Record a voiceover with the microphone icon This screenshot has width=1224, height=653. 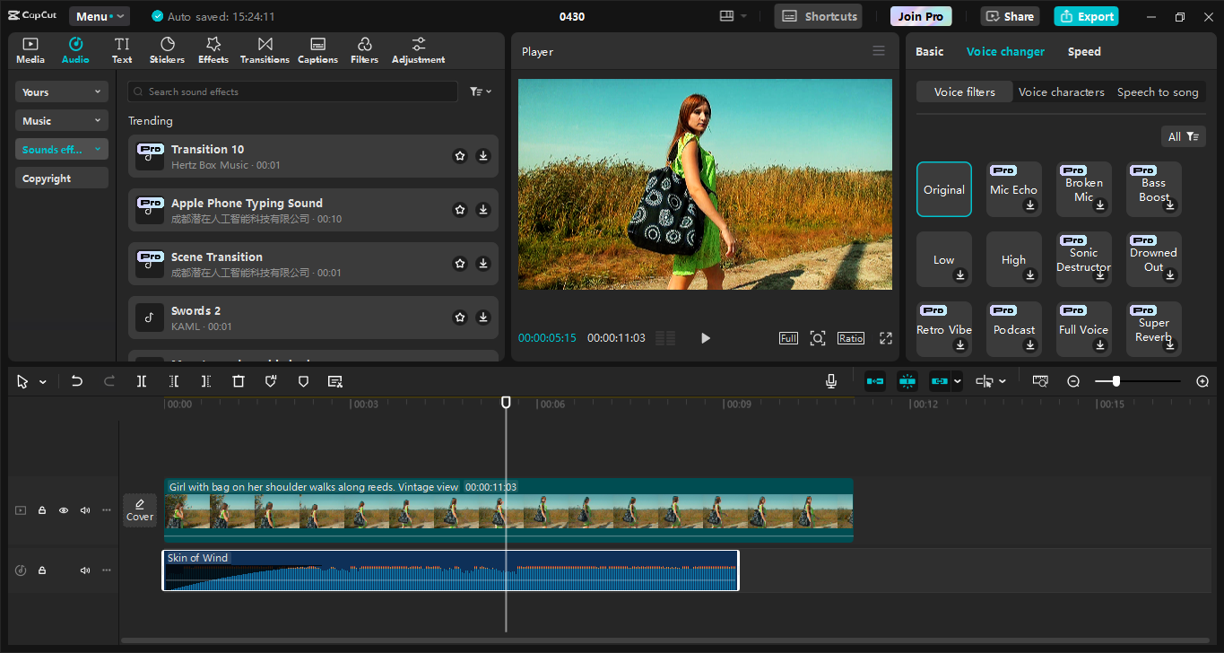click(x=831, y=381)
